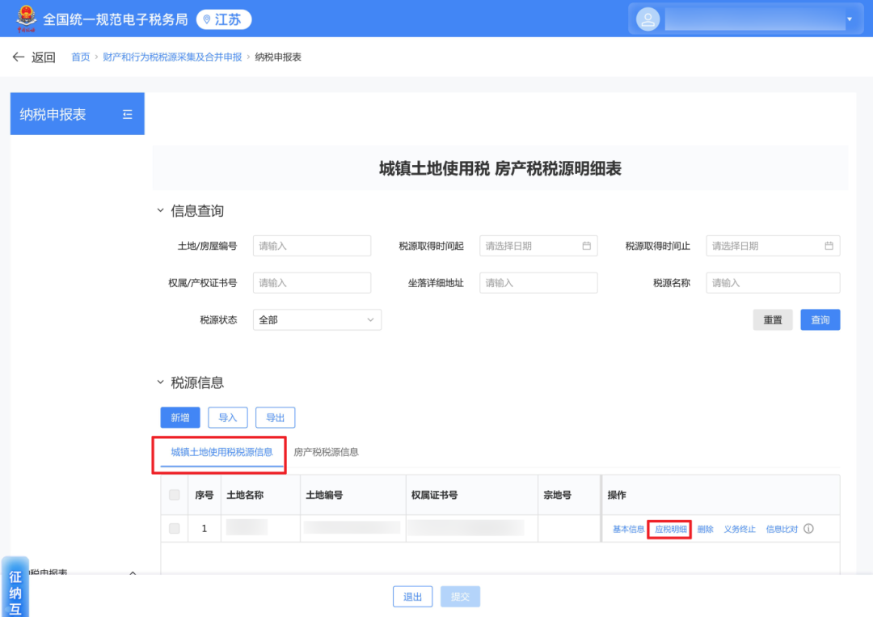Click the 江苏 region selector
The height and width of the screenshot is (617, 873).
[x=224, y=19]
